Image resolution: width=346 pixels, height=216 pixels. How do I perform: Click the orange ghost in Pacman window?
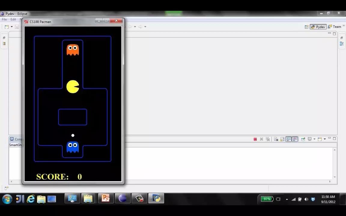[x=73, y=50]
